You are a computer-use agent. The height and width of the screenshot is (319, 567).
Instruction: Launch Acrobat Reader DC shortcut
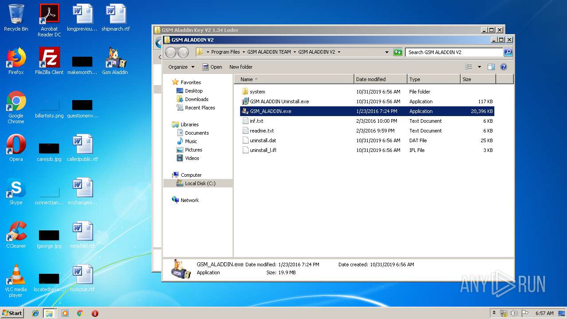click(49, 20)
